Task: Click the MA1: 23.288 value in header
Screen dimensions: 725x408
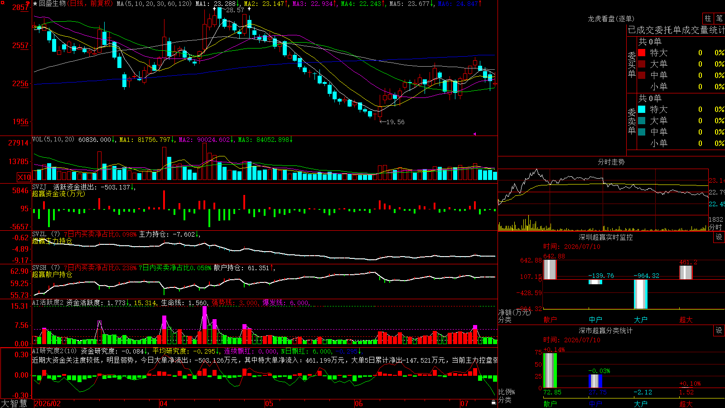Action: [217, 4]
